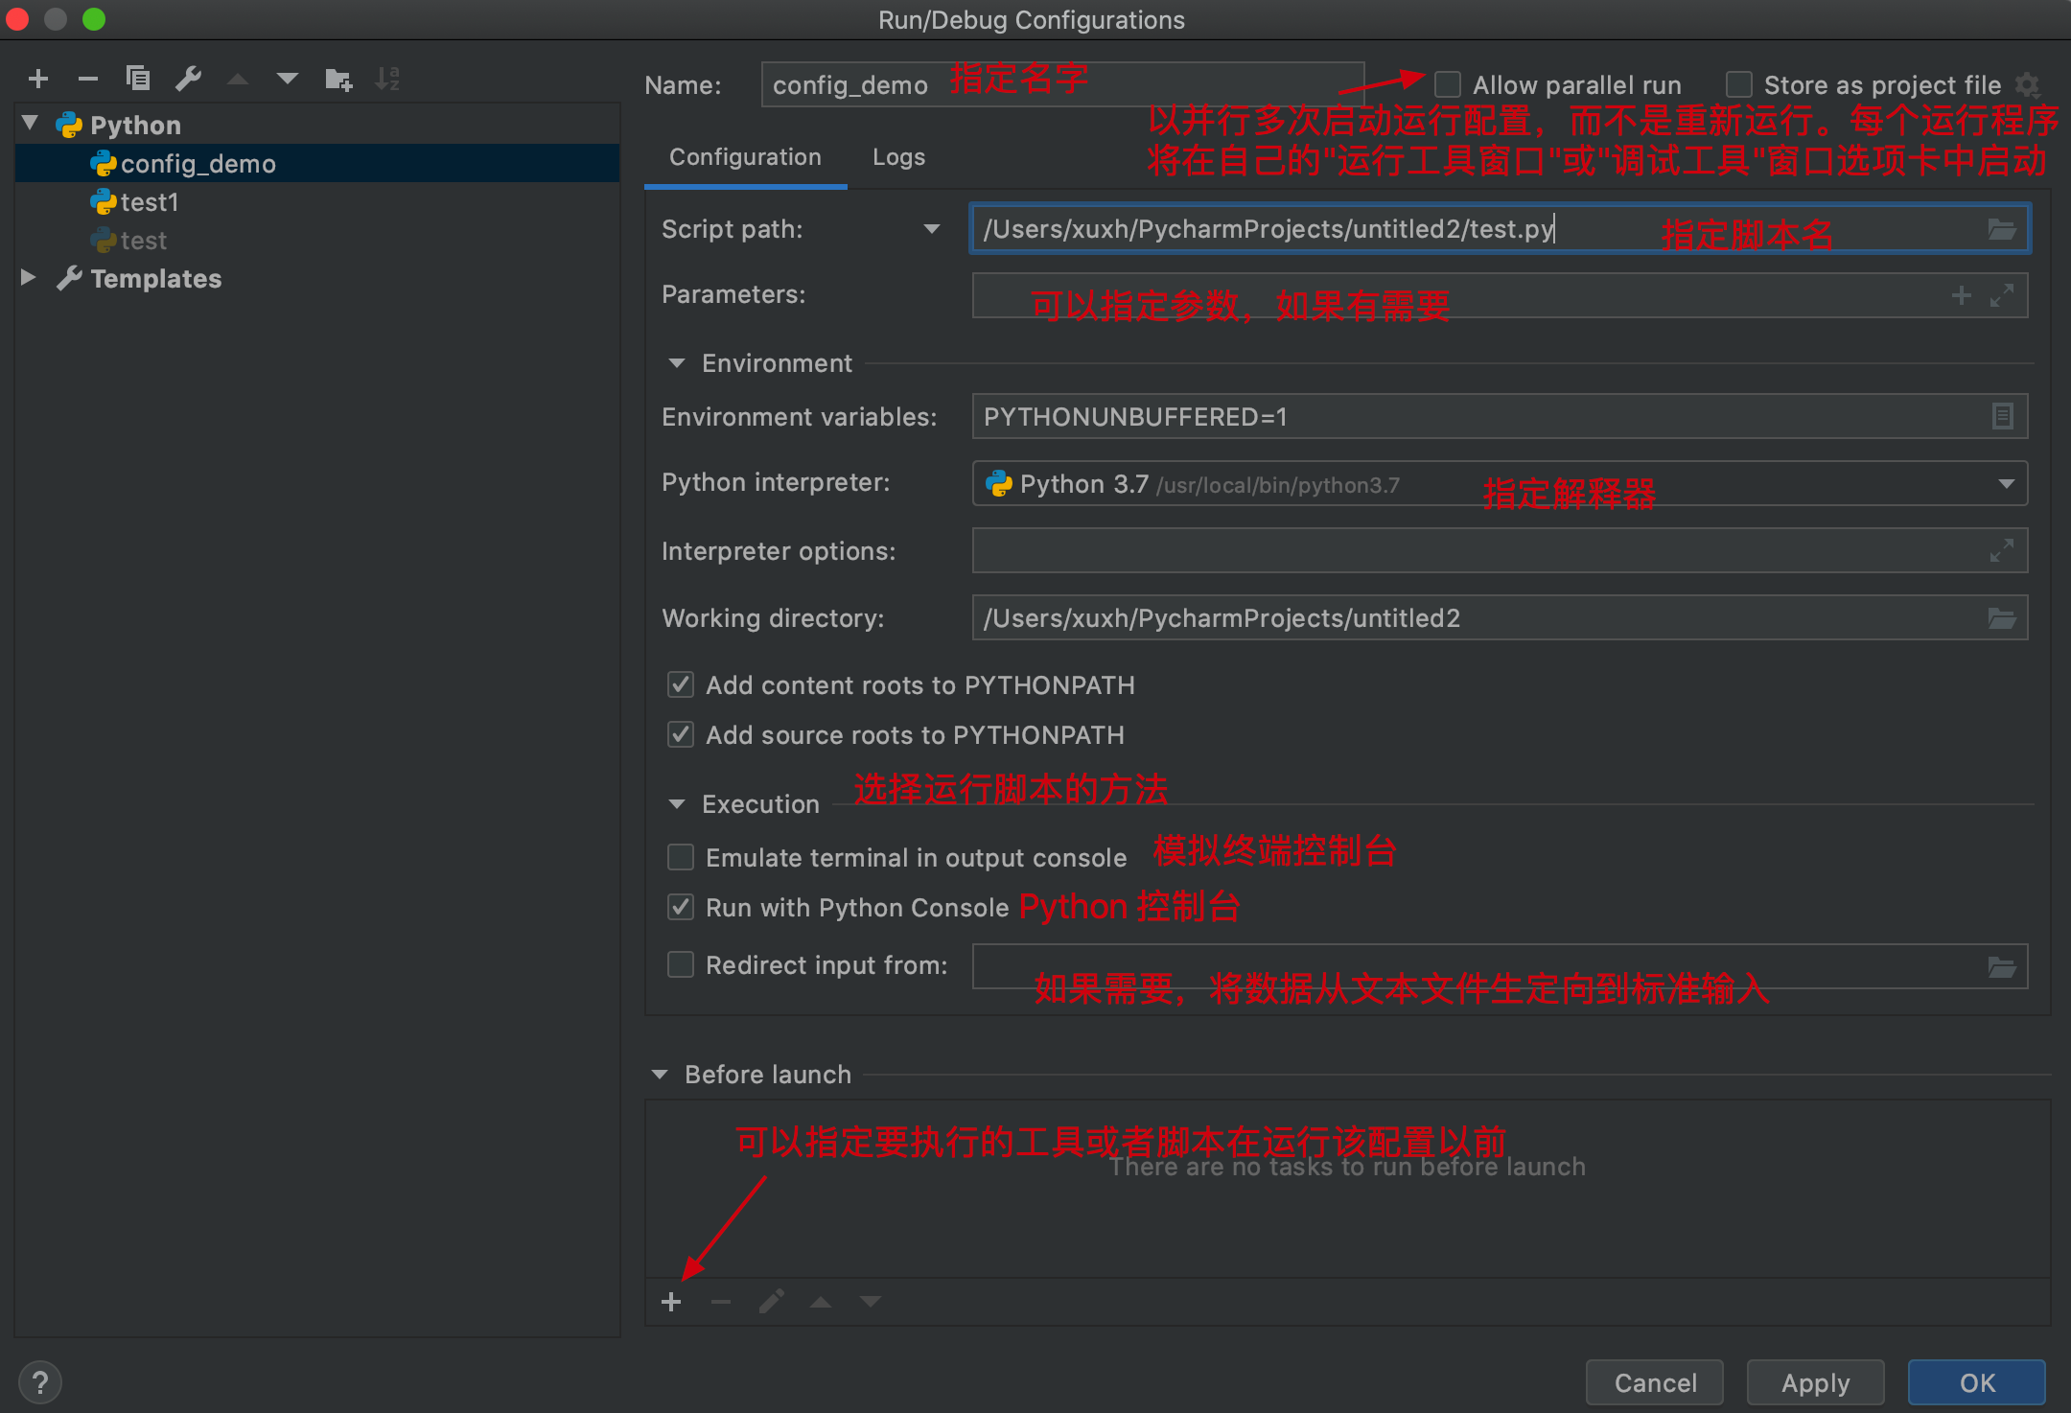The width and height of the screenshot is (2071, 1413).
Task: Expand the Interpreter options field
Action: click(2001, 550)
